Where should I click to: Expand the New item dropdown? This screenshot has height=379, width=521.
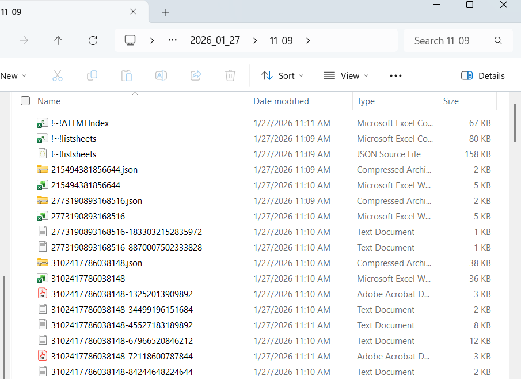13,75
